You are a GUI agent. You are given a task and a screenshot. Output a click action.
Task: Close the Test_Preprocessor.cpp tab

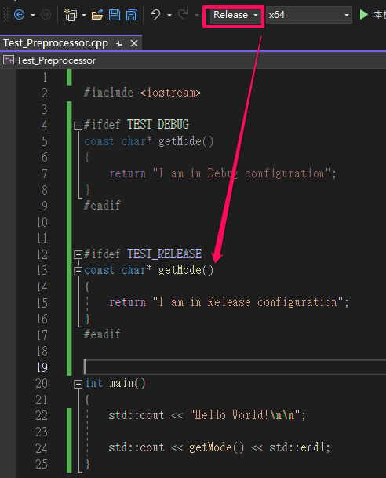pyautogui.click(x=134, y=44)
